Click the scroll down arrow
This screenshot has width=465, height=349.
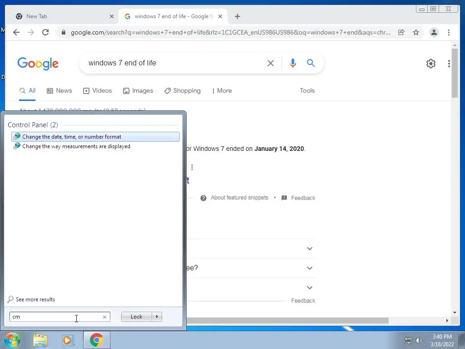pos(455,313)
